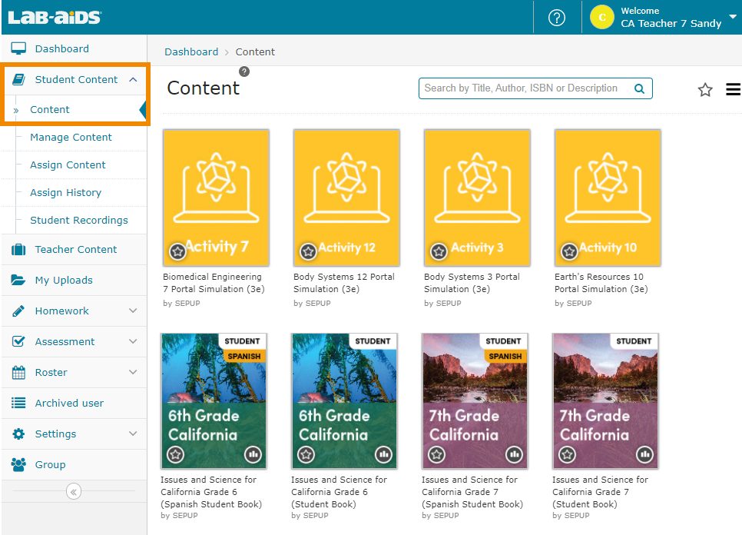Toggle favorite on the 6th Grade California Spanish book
This screenshot has width=742, height=535.
tap(175, 454)
